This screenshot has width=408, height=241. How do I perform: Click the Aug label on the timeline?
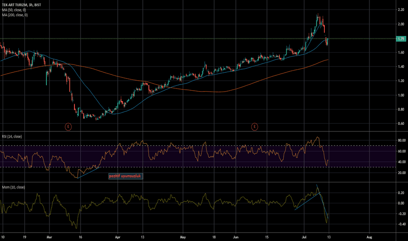pyautogui.click(x=369, y=237)
